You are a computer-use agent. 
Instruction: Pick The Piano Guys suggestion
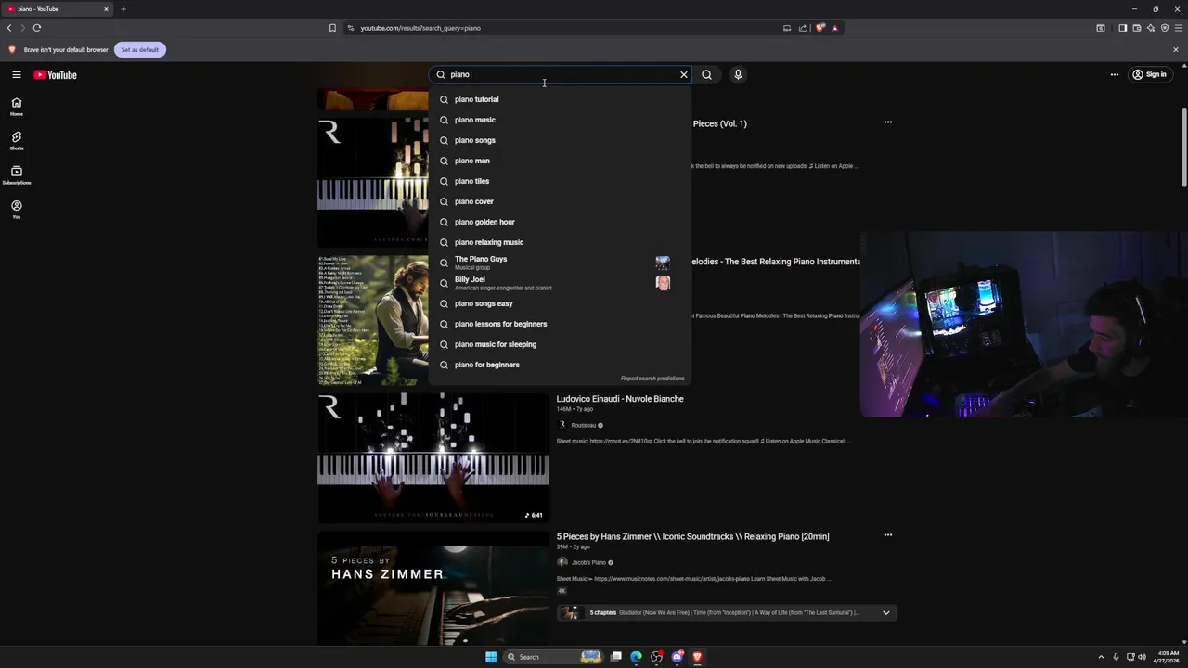(560, 263)
